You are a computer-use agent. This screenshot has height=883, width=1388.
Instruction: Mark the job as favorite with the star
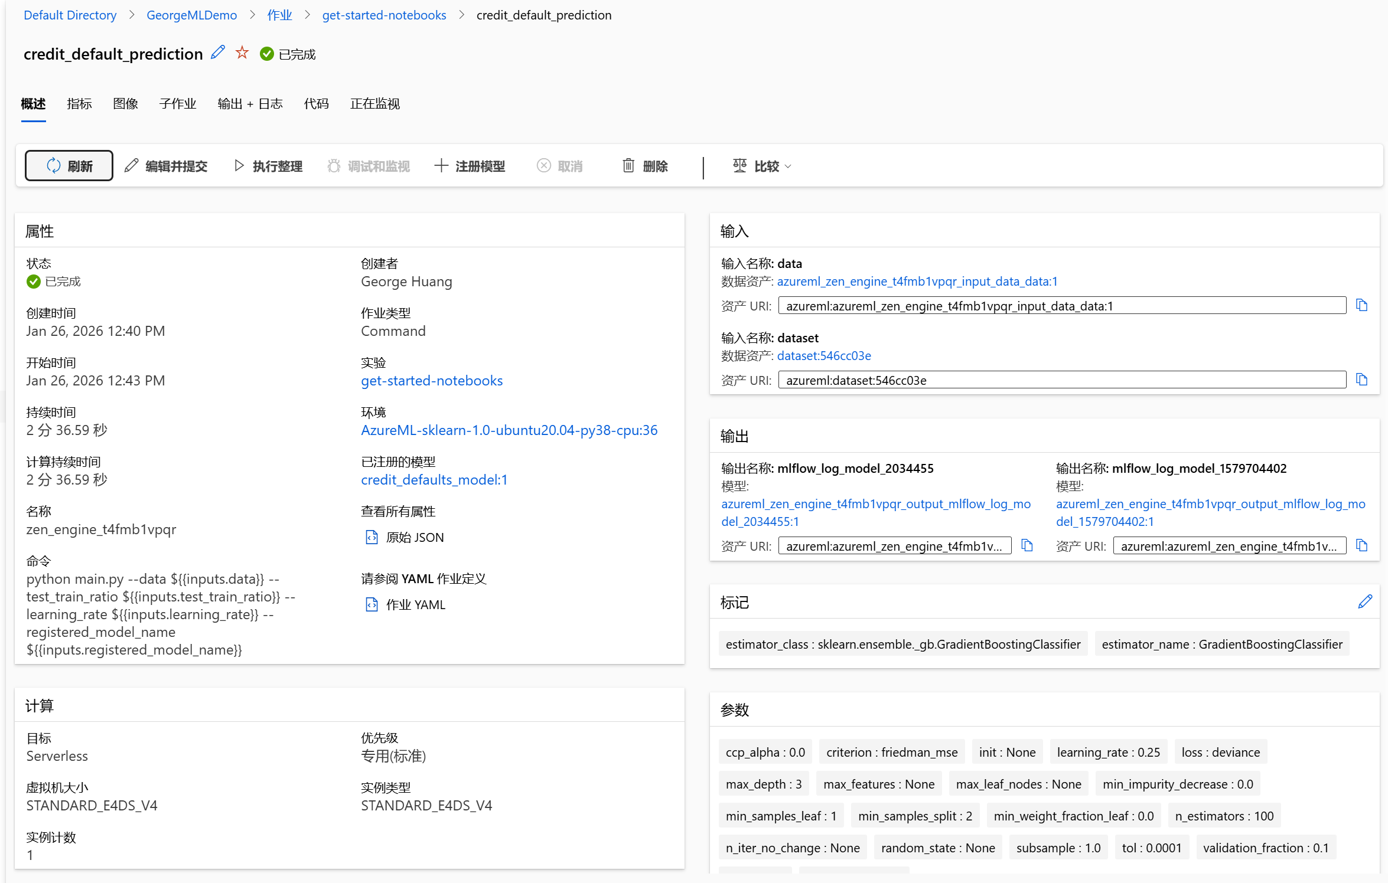click(x=242, y=53)
